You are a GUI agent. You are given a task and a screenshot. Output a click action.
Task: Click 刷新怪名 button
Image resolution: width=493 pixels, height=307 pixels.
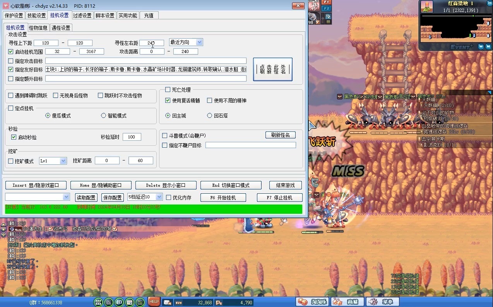click(281, 135)
